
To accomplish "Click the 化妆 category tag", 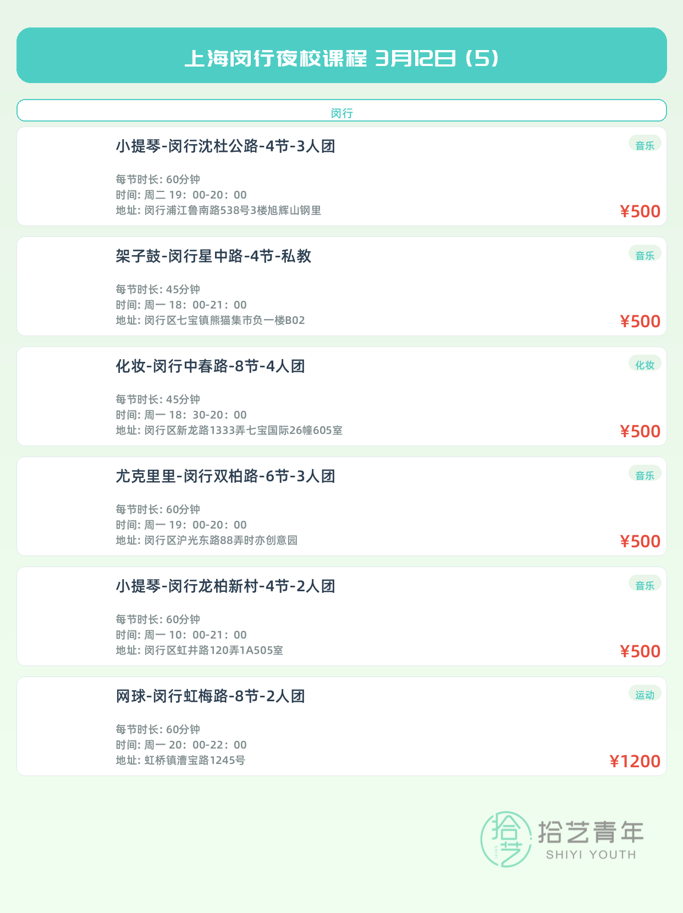I will tap(645, 365).
